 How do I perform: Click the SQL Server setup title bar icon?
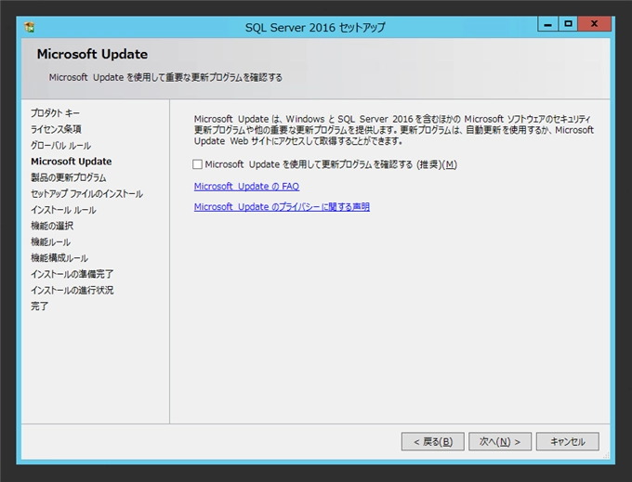30,27
